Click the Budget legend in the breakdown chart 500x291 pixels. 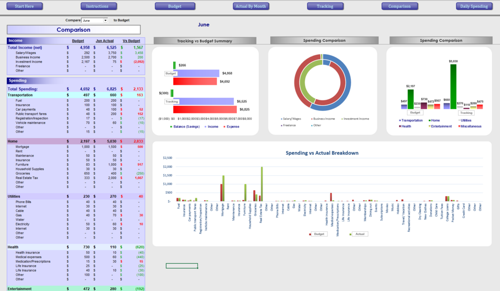(x=318, y=234)
